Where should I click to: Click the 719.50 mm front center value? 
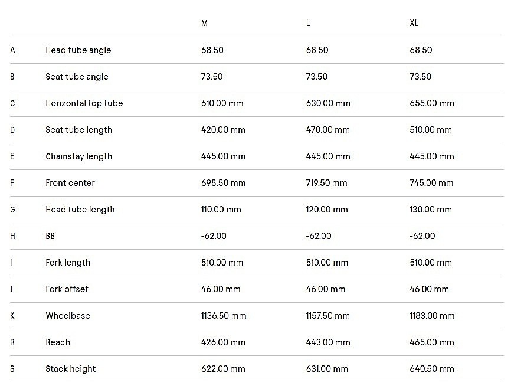point(326,183)
